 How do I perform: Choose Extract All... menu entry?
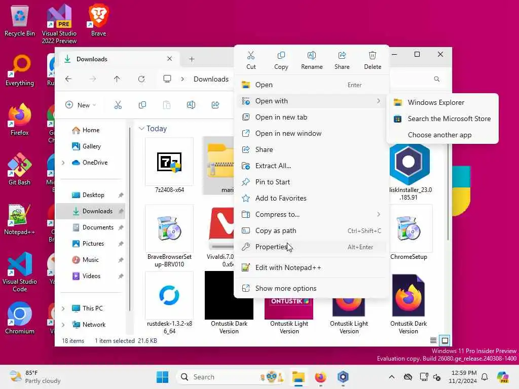pyautogui.click(x=312, y=166)
